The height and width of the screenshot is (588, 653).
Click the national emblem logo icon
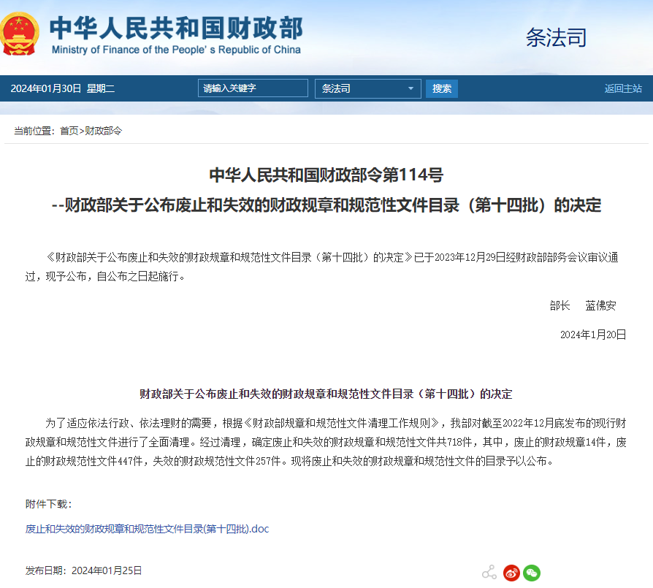[x=20, y=34]
